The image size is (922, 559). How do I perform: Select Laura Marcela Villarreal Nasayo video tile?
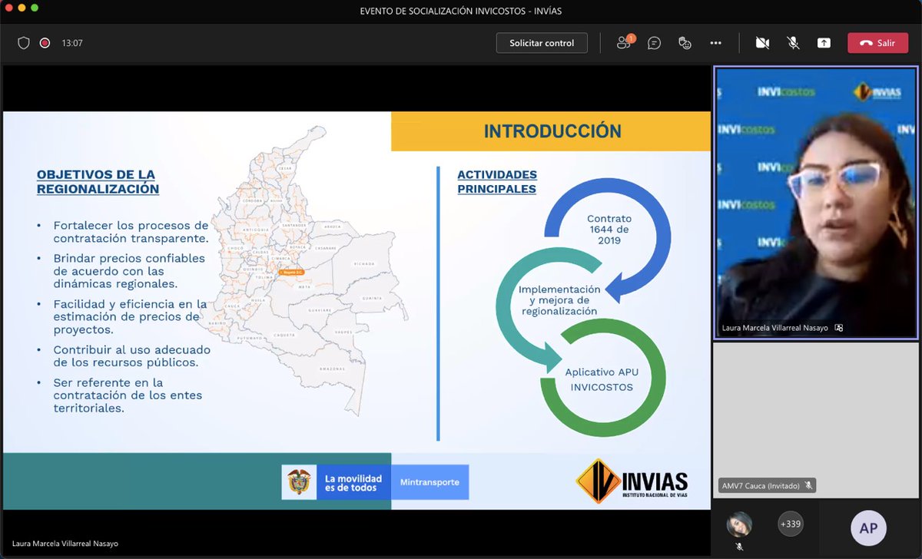(x=816, y=202)
